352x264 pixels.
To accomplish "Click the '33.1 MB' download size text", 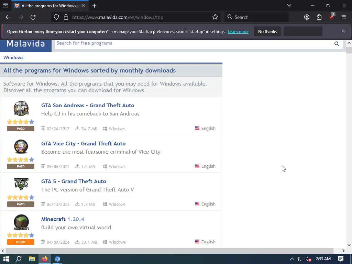I will [x=89, y=242].
